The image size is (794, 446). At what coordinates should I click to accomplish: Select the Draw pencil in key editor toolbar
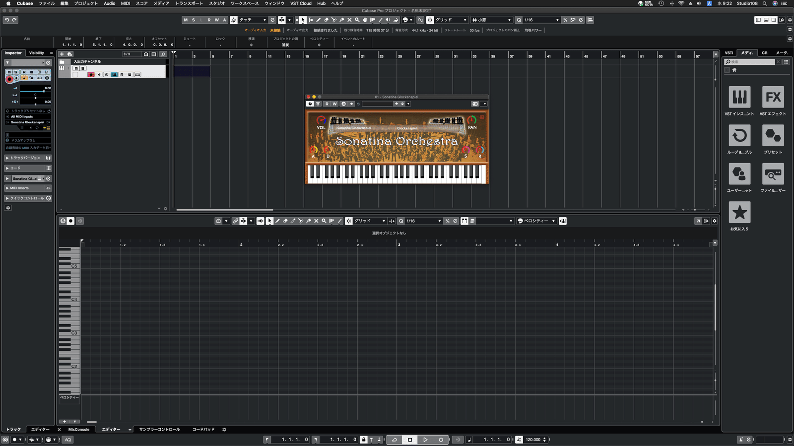(277, 221)
